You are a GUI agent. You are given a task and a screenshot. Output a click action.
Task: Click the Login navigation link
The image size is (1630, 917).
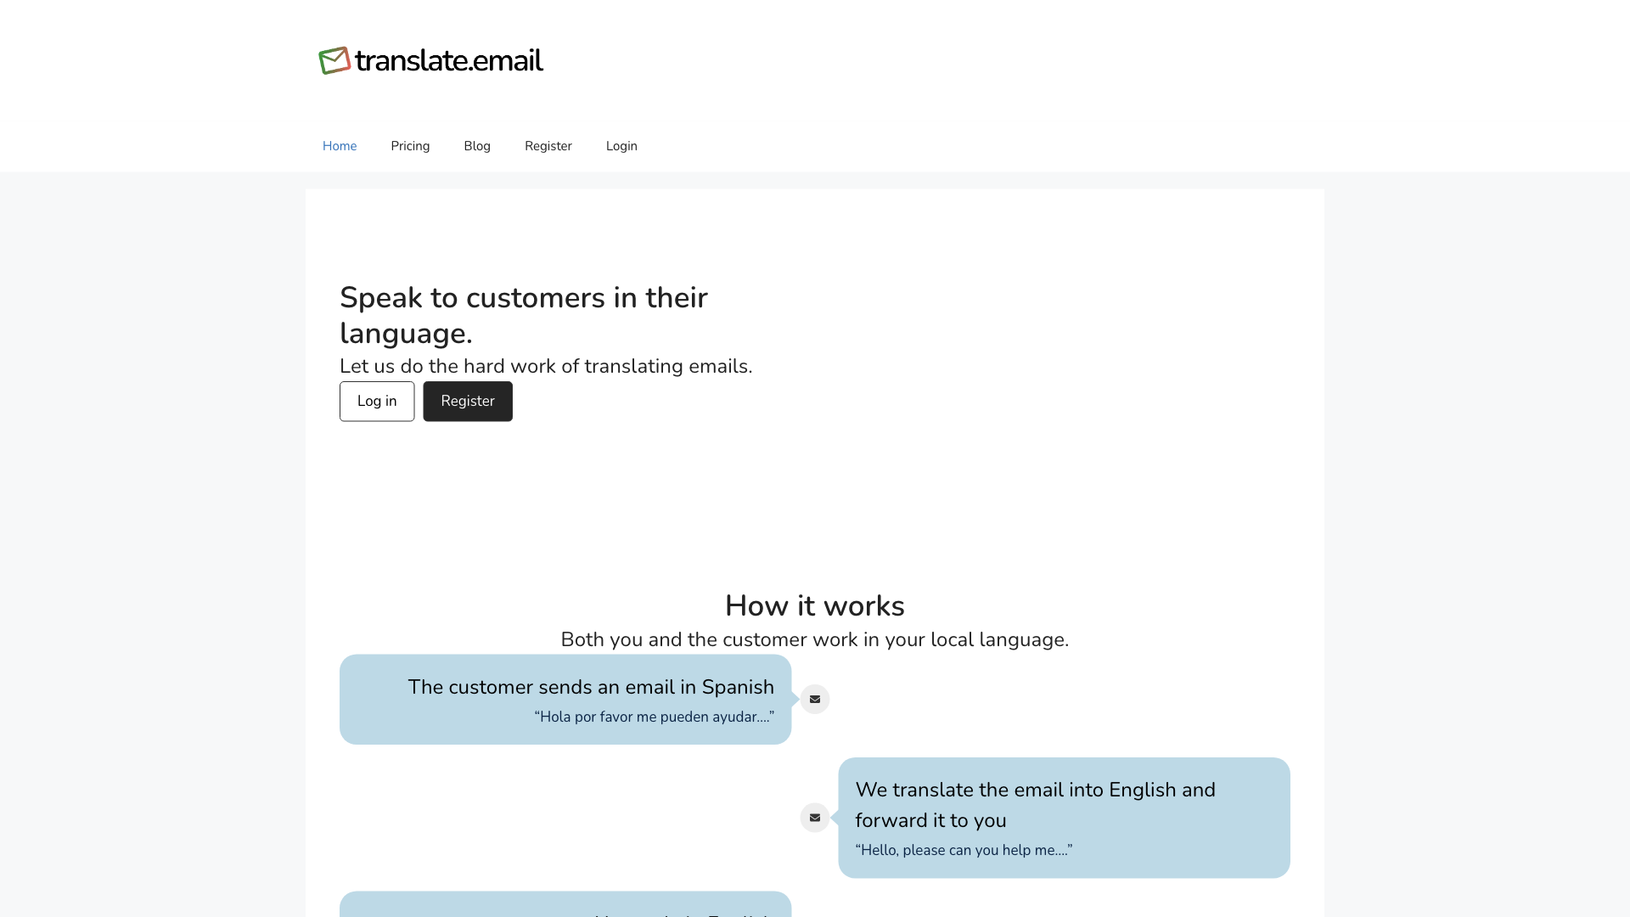(621, 145)
